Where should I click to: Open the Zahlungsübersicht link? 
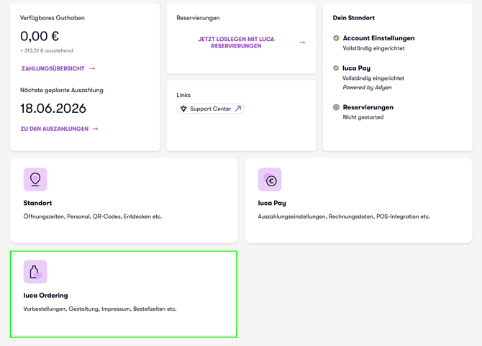[53, 68]
